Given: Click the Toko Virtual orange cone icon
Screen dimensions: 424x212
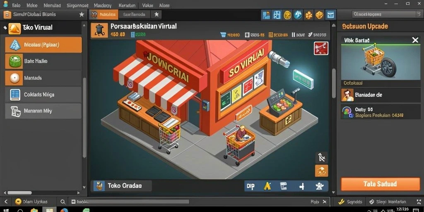Looking at the screenshot, I should [14, 29].
